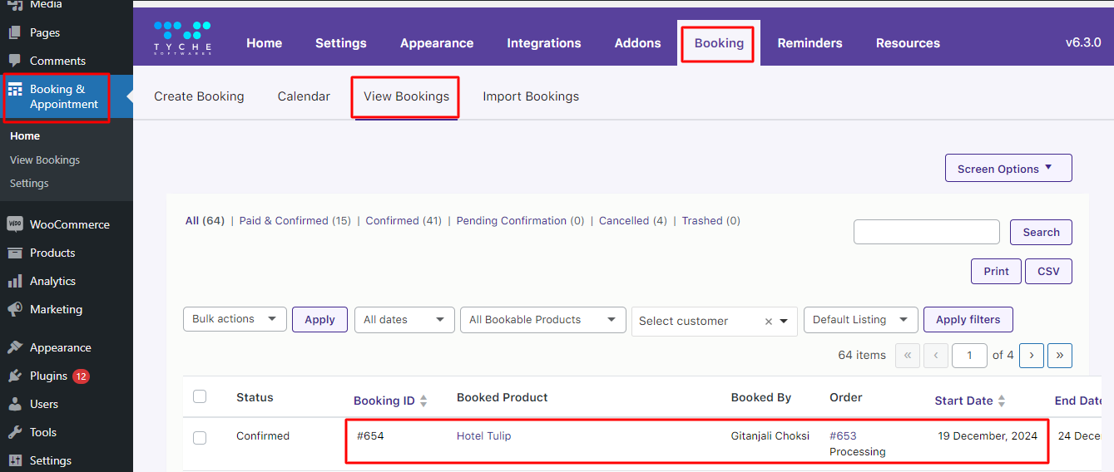This screenshot has width=1114, height=472.
Task: Open View Bookings in the sidebar submenu
Action: (45, 160)
